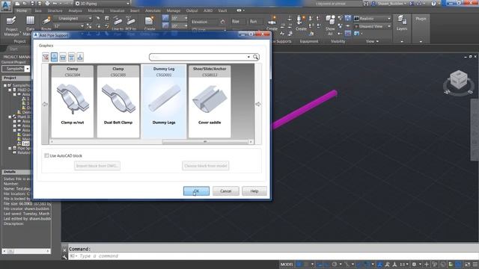Image resolution: width=479 pixels, height=269 pixels.
Task: Enable the Use AutoCAD block checkbox
Action: (x=46, y=155)
